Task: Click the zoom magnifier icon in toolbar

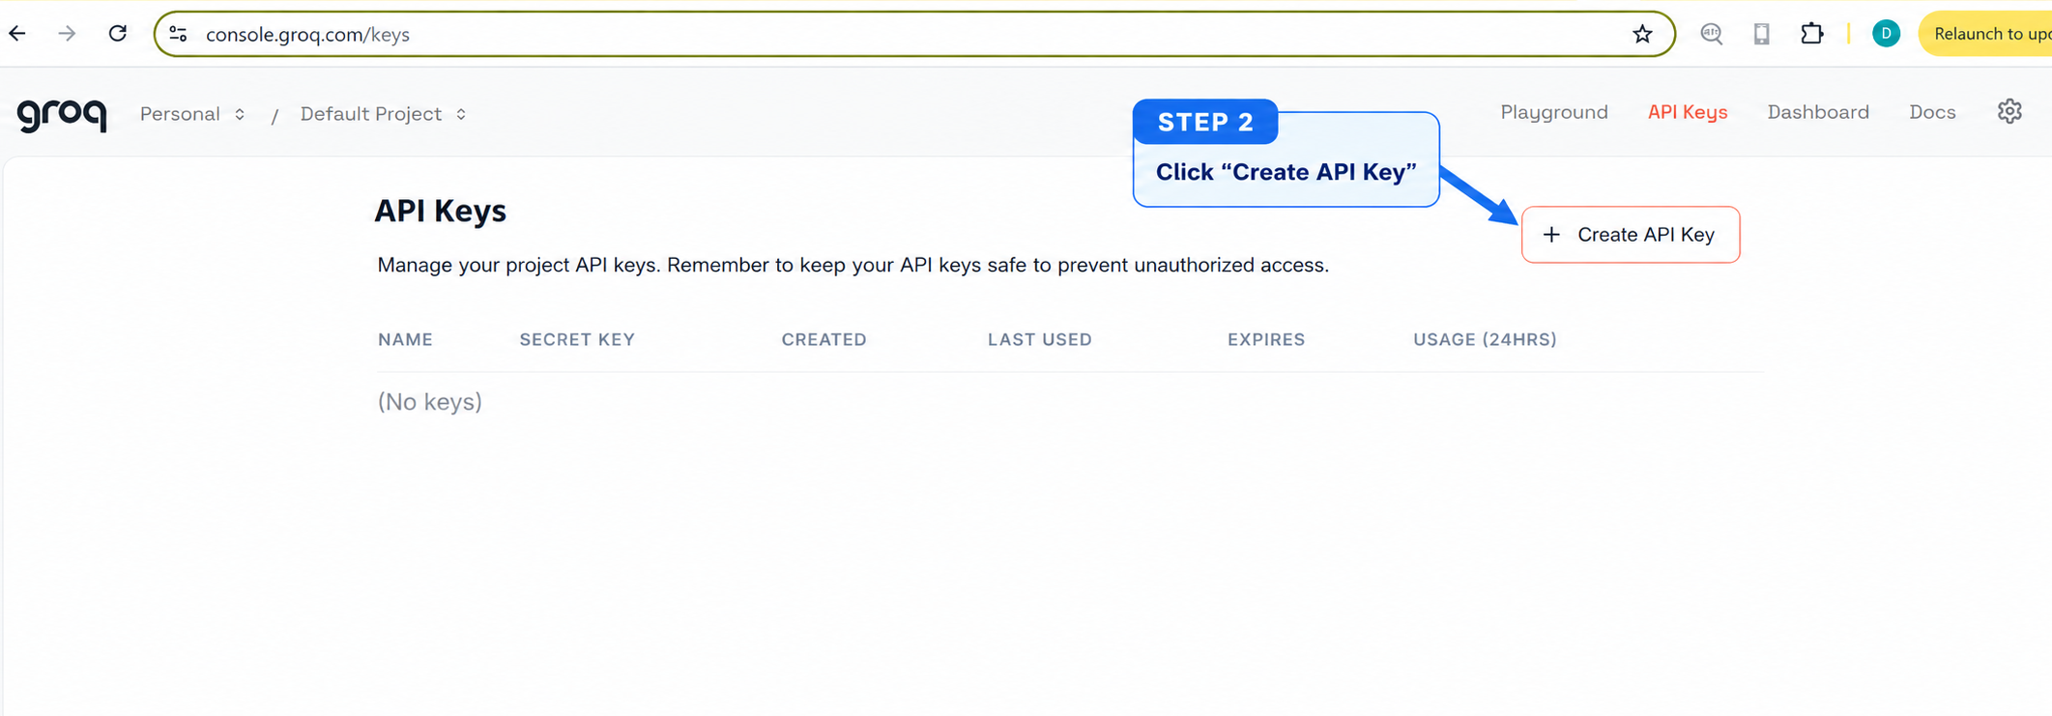Action: pos(1712,34)
